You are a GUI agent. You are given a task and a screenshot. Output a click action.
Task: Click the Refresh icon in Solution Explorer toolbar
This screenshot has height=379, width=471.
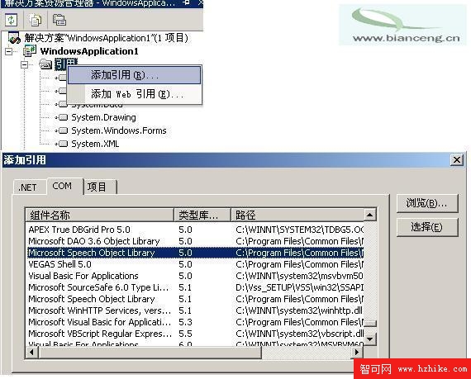tap(11, 20)
